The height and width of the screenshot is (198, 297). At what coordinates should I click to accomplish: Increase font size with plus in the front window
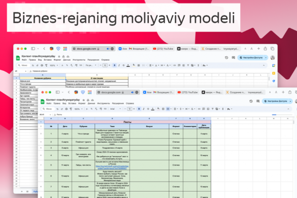pyautogui.click(x=134, y=109)
